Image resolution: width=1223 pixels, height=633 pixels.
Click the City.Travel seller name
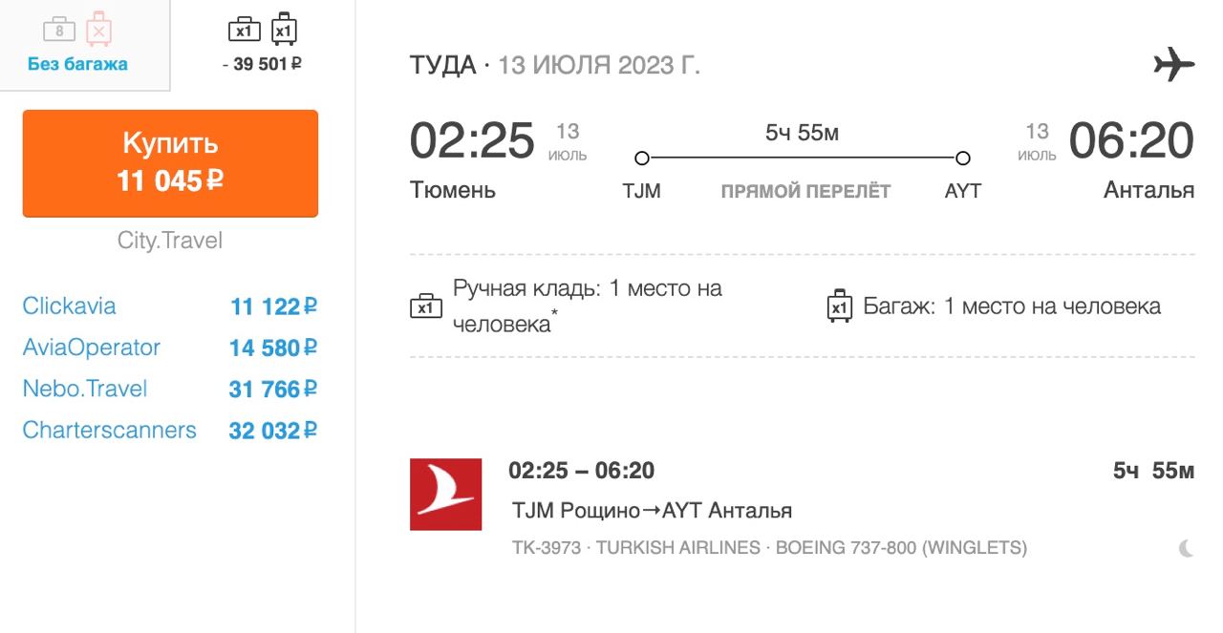tap(170, 241)
